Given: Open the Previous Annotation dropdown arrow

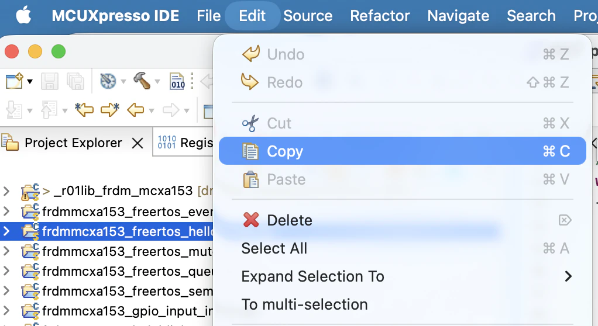Looking at the screenshot, I should pyautogui.click(x=65, y=111).
